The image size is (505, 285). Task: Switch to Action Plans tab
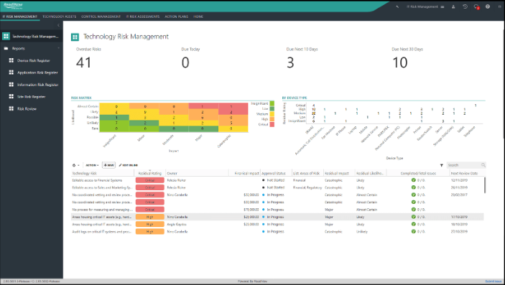(x=177, y=17)
